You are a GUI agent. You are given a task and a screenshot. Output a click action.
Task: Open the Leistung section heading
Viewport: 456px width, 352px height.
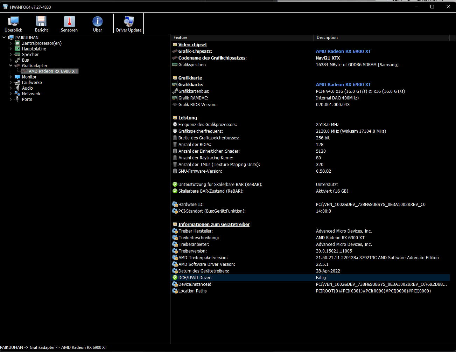[x=188, y=118]
